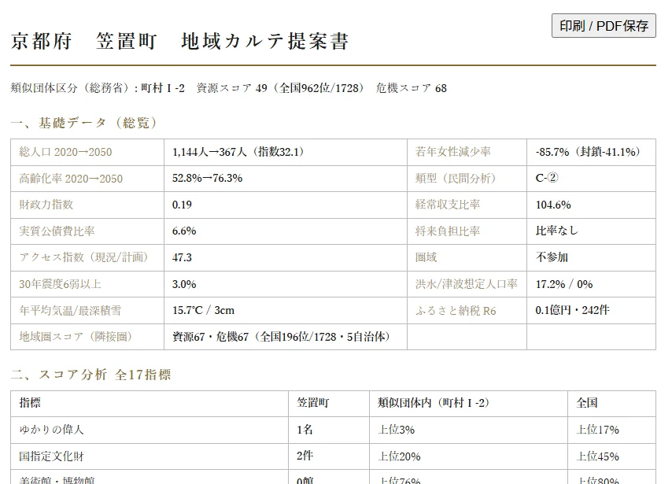This screenshot has height=484, width=672.
Task: Select the value 17.2% / 0%
Action: [x=564, y=284]
